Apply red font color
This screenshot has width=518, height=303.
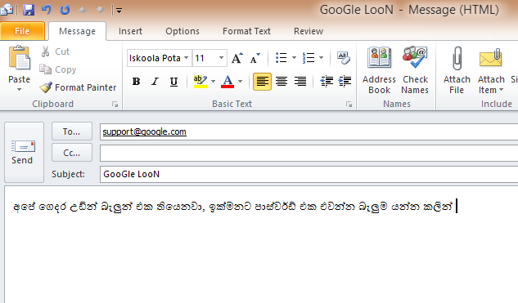click(227, 82)
